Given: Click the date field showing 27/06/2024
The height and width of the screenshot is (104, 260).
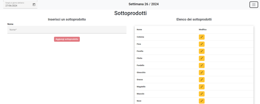Looking at the screenshot, I should coord(20,5).
